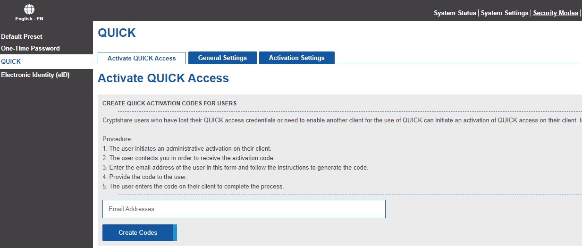Click the Cryptshare users introductory paragraph
582x248 pixels.
click(342, 120)
